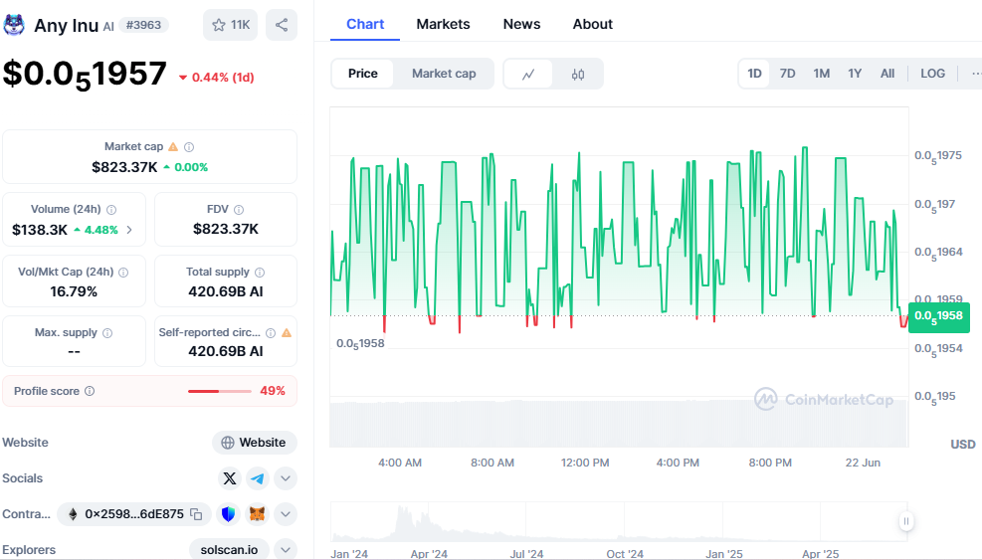
Task: Click Market cap warning triangle icon
Action: tap(173, 146)
